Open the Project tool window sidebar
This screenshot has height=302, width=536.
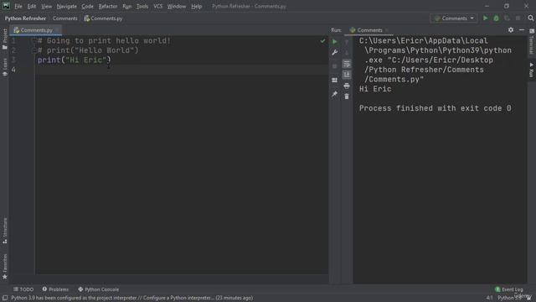click(5, 39)
